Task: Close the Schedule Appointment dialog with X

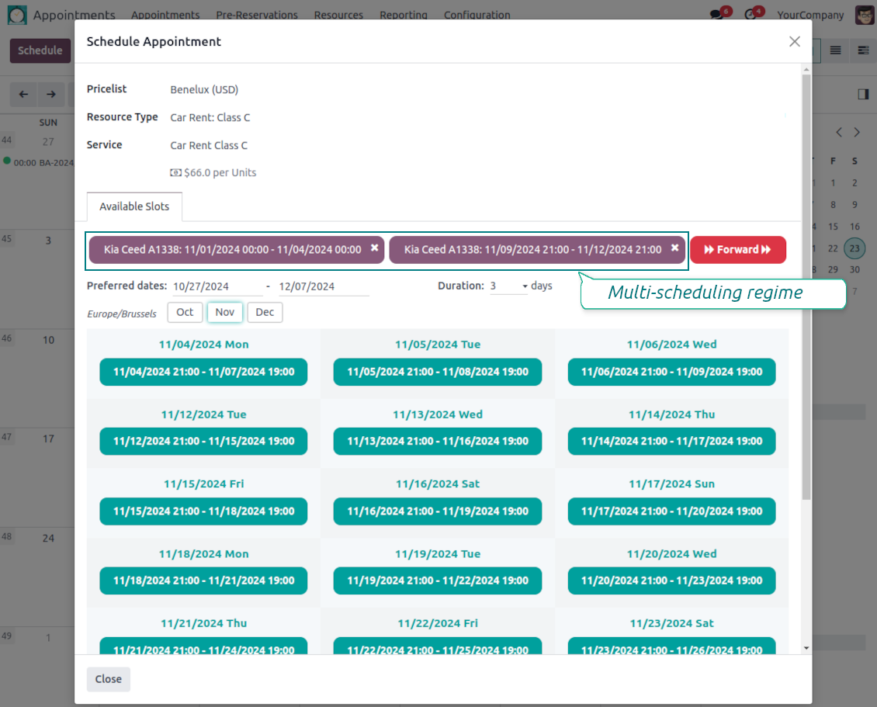Action: coord(794,42)
